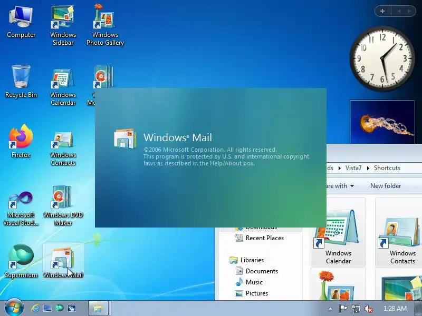Launch Internet Explorer from the taskbar
422x316 pixels.
point(35,308)
